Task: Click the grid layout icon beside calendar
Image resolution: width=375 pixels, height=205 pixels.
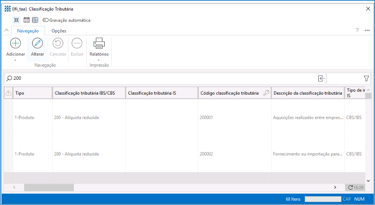Action: pos(35,20)
